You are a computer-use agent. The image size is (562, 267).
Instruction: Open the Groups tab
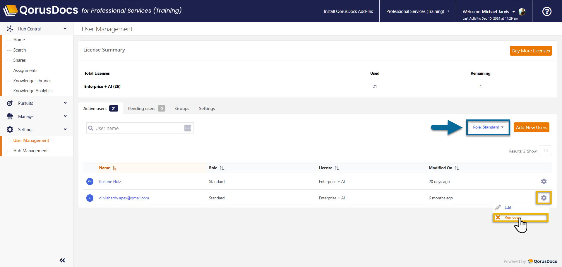182,108
